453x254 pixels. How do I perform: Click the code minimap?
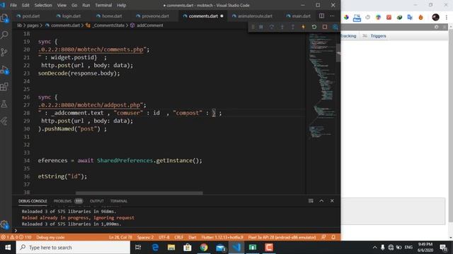[x=321, y=86]
